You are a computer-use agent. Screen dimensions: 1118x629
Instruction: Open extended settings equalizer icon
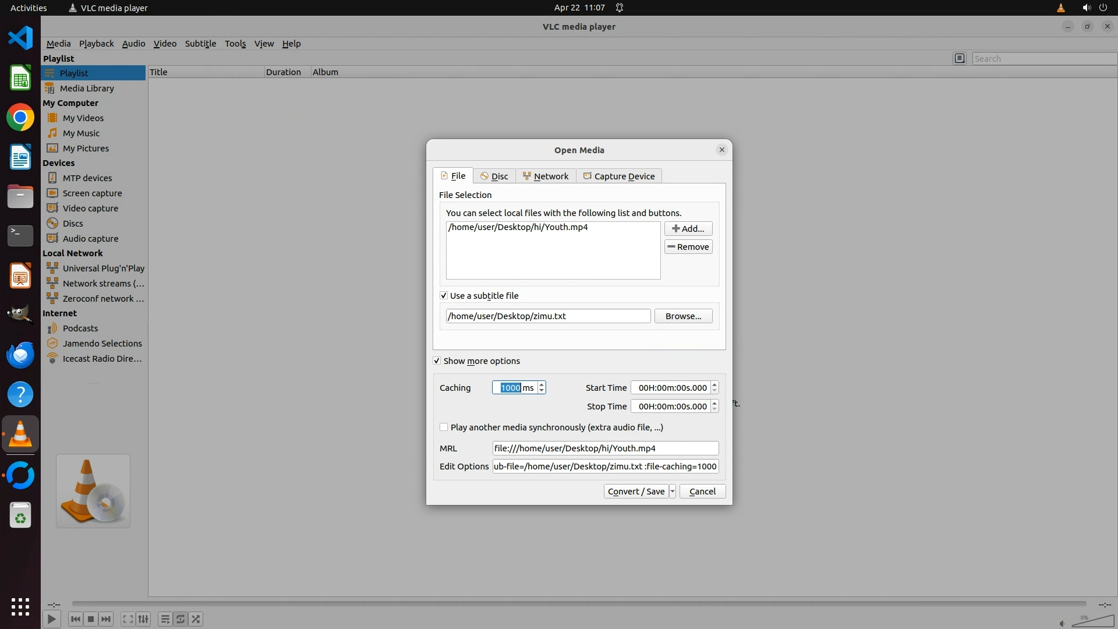[143, 619]
